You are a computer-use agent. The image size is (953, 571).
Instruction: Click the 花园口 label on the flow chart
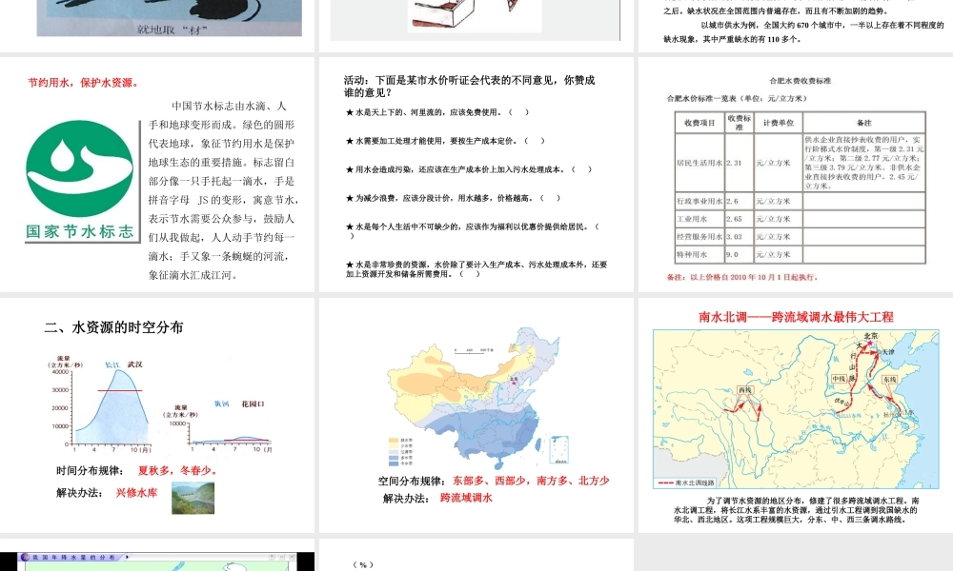253,404
